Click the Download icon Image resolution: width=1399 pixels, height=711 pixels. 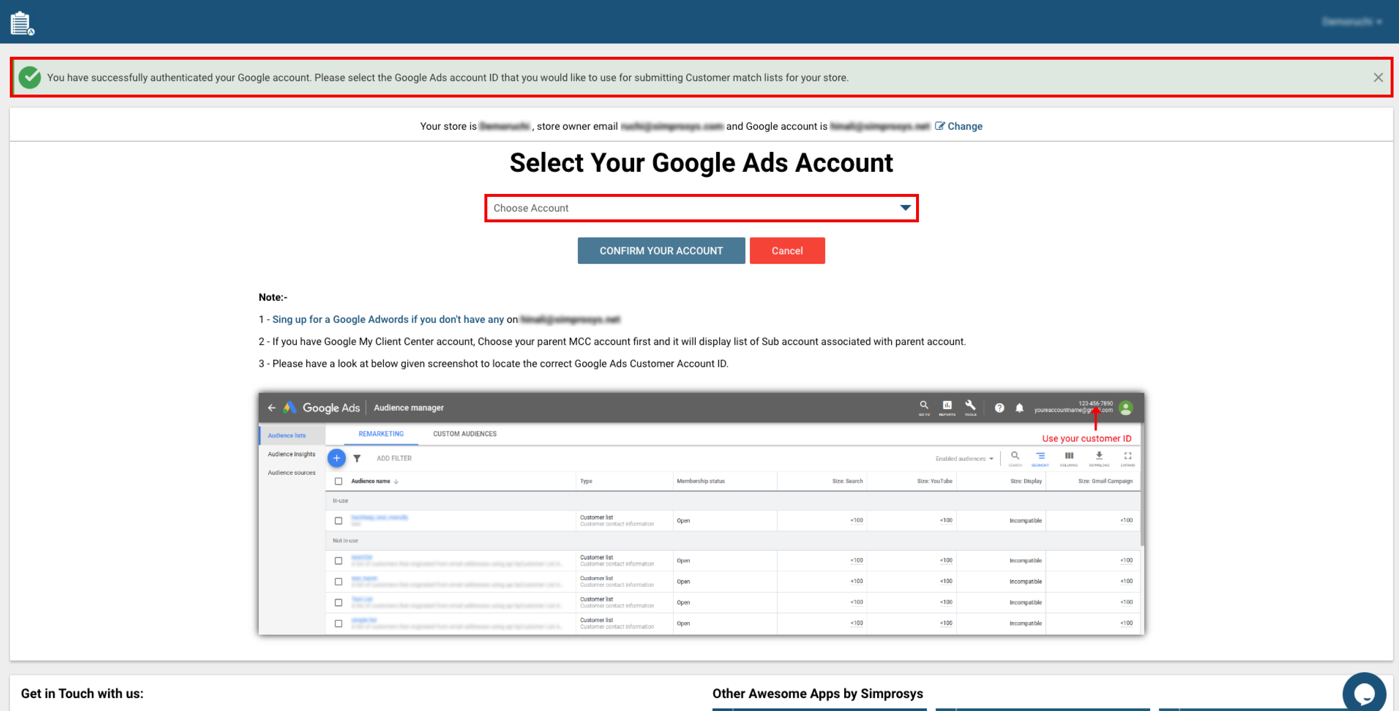[x=1099, y=458]
